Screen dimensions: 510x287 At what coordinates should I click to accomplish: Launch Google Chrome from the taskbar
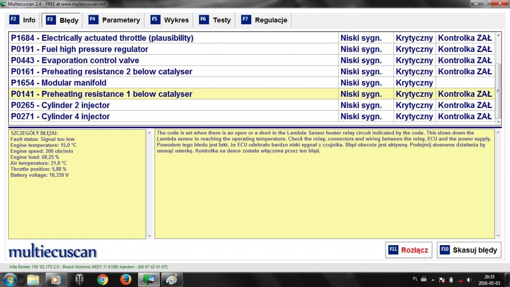[103, 280]
